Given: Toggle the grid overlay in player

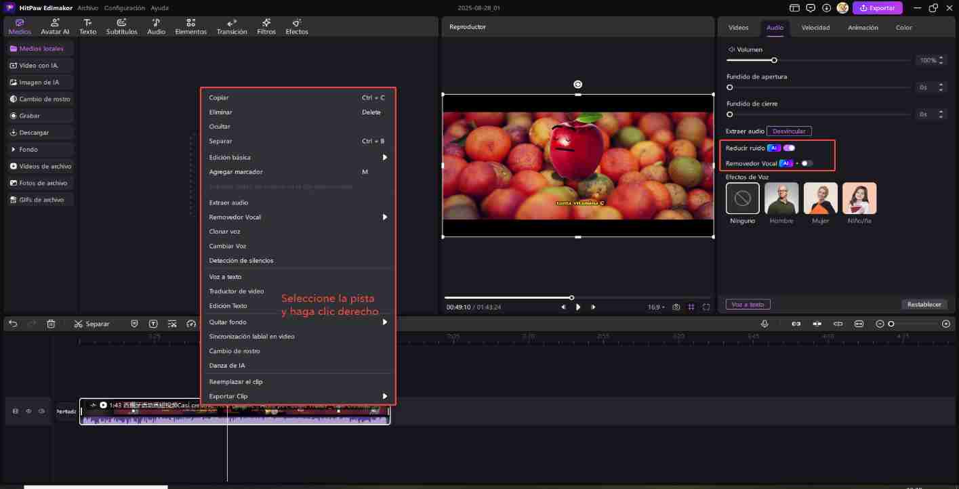Looking at the screenshot, I should [x=691, y=307].
